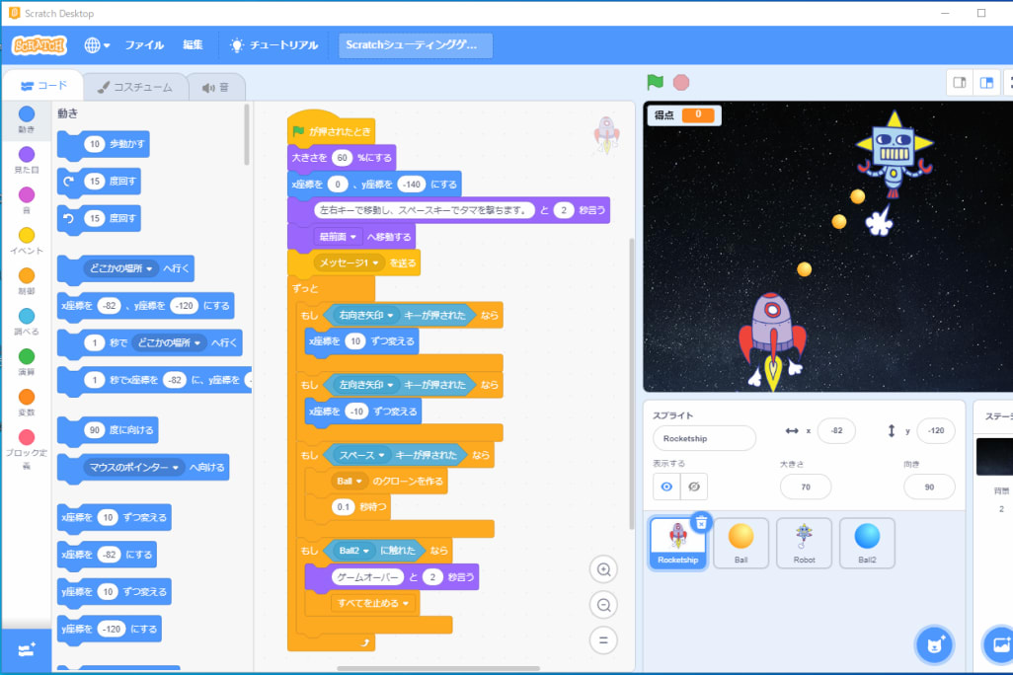Zoom in on the code workspace
The image size is (1013, 675).
click(603, 569)
